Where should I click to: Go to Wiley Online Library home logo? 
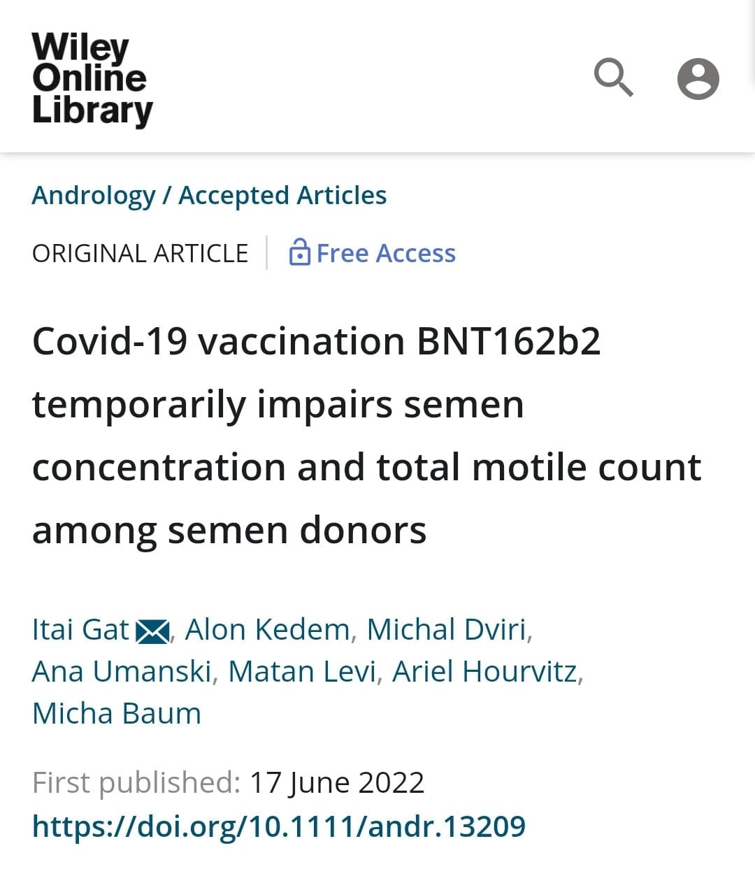pyautogui.click(x=92, y=80)
